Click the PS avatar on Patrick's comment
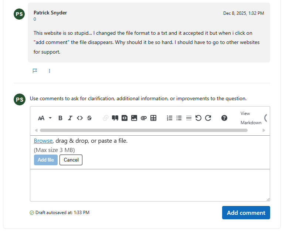This screenshot has height=237, width=289. [19, 14]
